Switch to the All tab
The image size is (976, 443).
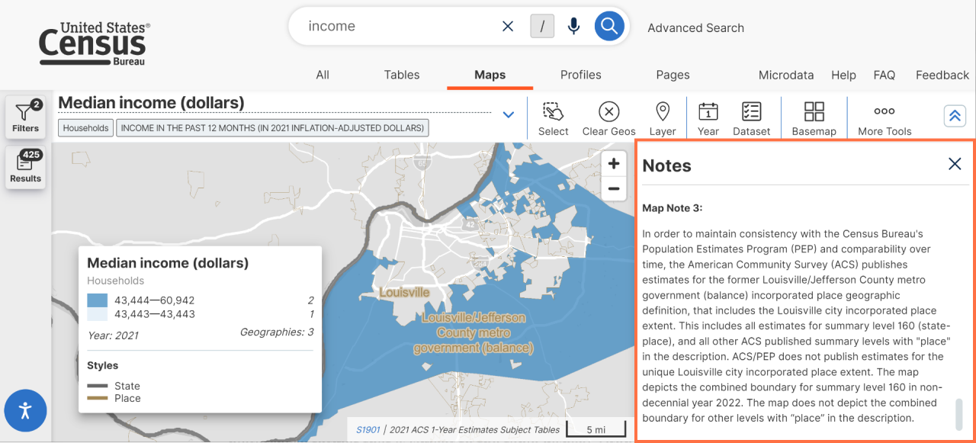[x=323, y=75]
